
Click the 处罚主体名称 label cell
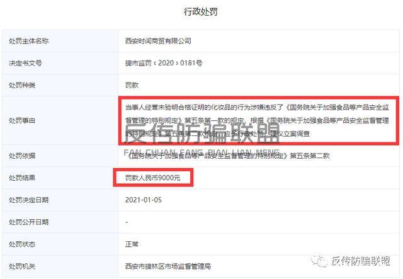[60, 41]
